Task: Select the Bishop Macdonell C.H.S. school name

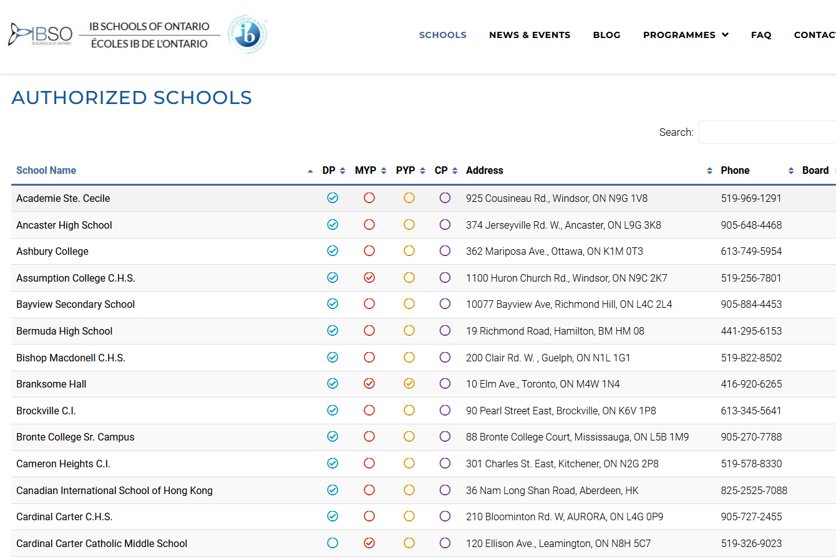Action: point(70,358)
